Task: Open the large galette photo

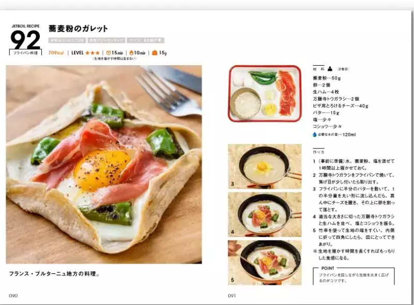Action: tap(104, 164)
